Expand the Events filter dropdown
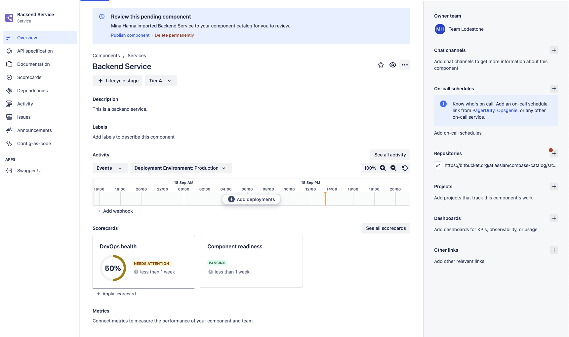Viewport: 569px width, 337px height. point(109,168)
